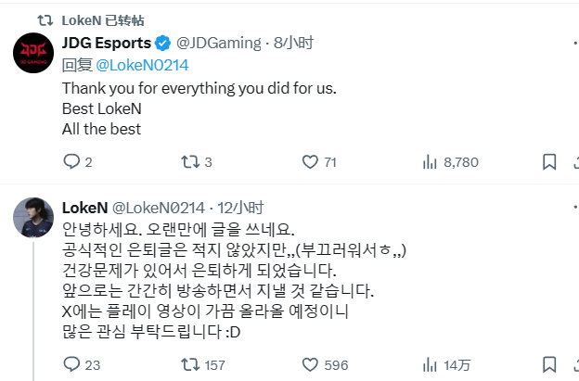The image size is (579, 381).
Task: Reply to LokeN's Korean retirement tweet
Action: [x=71, y=365]
